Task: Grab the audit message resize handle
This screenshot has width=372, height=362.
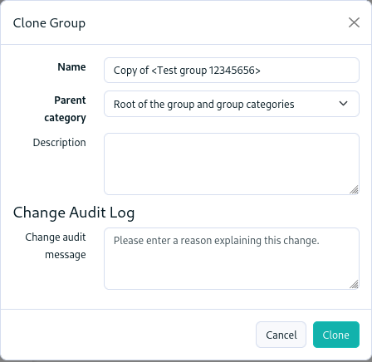Action: point(354,284)
